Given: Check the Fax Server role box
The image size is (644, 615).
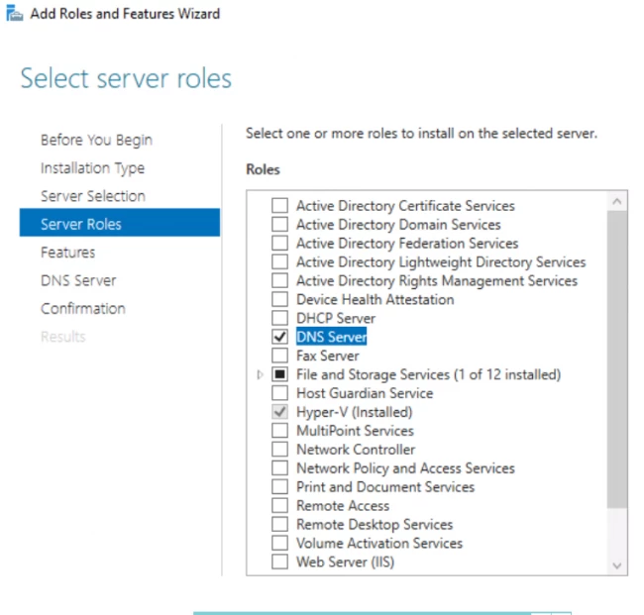Looking at the screenshot, I should [279, 356].
